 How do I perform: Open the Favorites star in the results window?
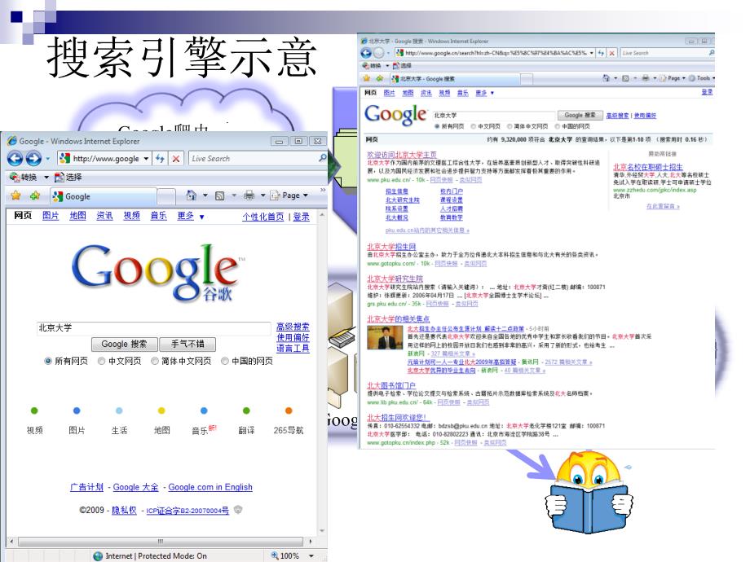coord(367,78)
